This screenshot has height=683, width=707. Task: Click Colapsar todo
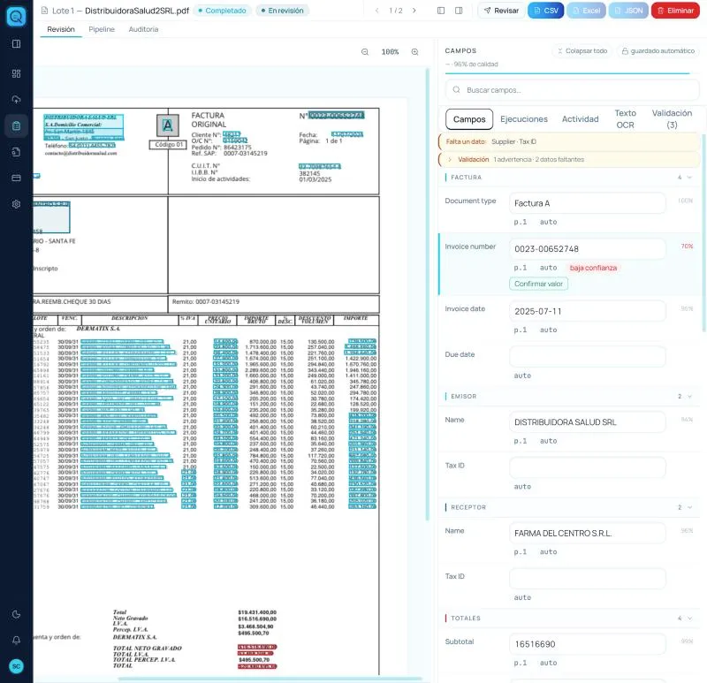pos(582,51)
